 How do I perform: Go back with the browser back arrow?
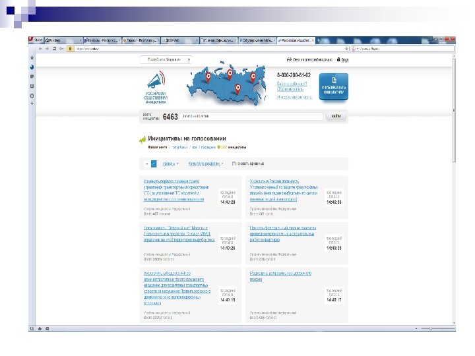tap(40, 49)
